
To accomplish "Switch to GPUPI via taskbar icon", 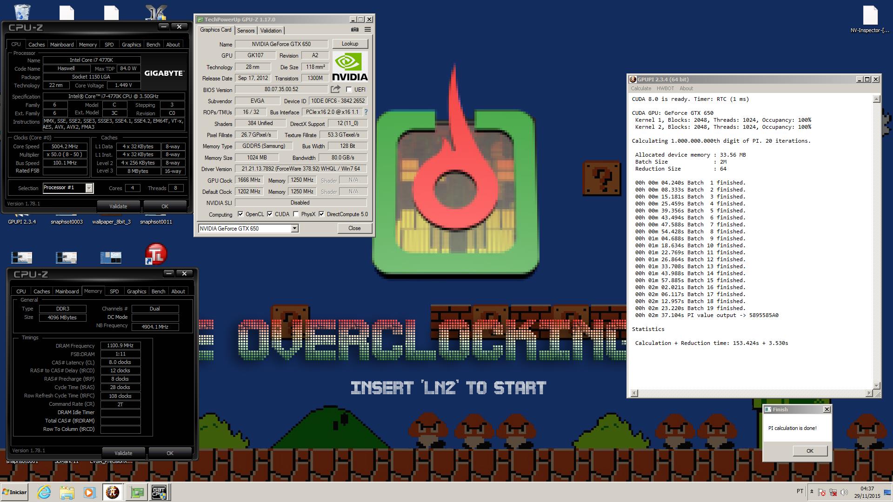I will 113,492.
